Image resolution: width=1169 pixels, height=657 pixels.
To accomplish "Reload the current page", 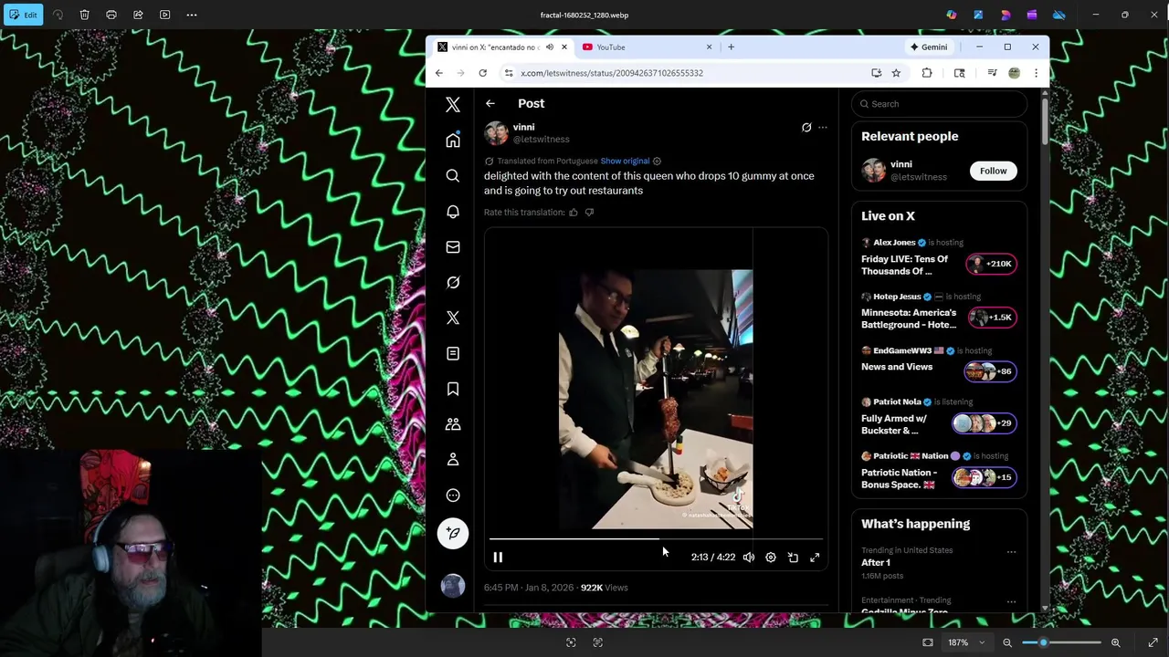I will click(x=482, y=73).
